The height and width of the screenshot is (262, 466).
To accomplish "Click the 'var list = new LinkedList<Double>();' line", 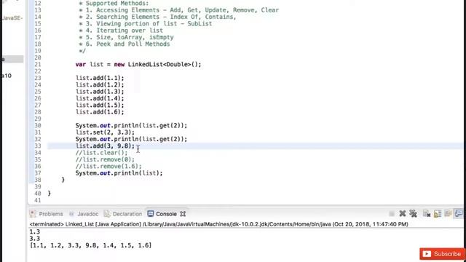I will pyautogui.click(x=138, y=65).
